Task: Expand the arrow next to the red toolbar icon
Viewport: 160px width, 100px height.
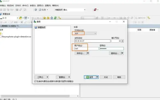Action: tap(98, 10)
